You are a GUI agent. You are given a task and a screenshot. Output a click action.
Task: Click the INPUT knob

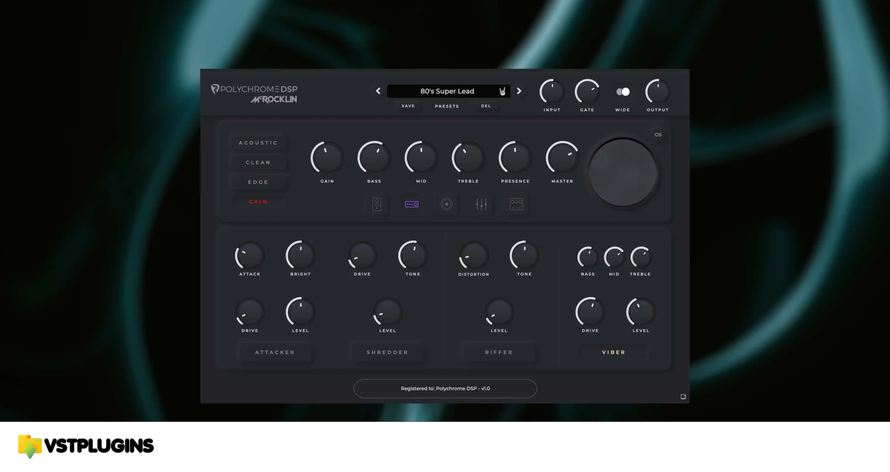[x=552, y=92]
